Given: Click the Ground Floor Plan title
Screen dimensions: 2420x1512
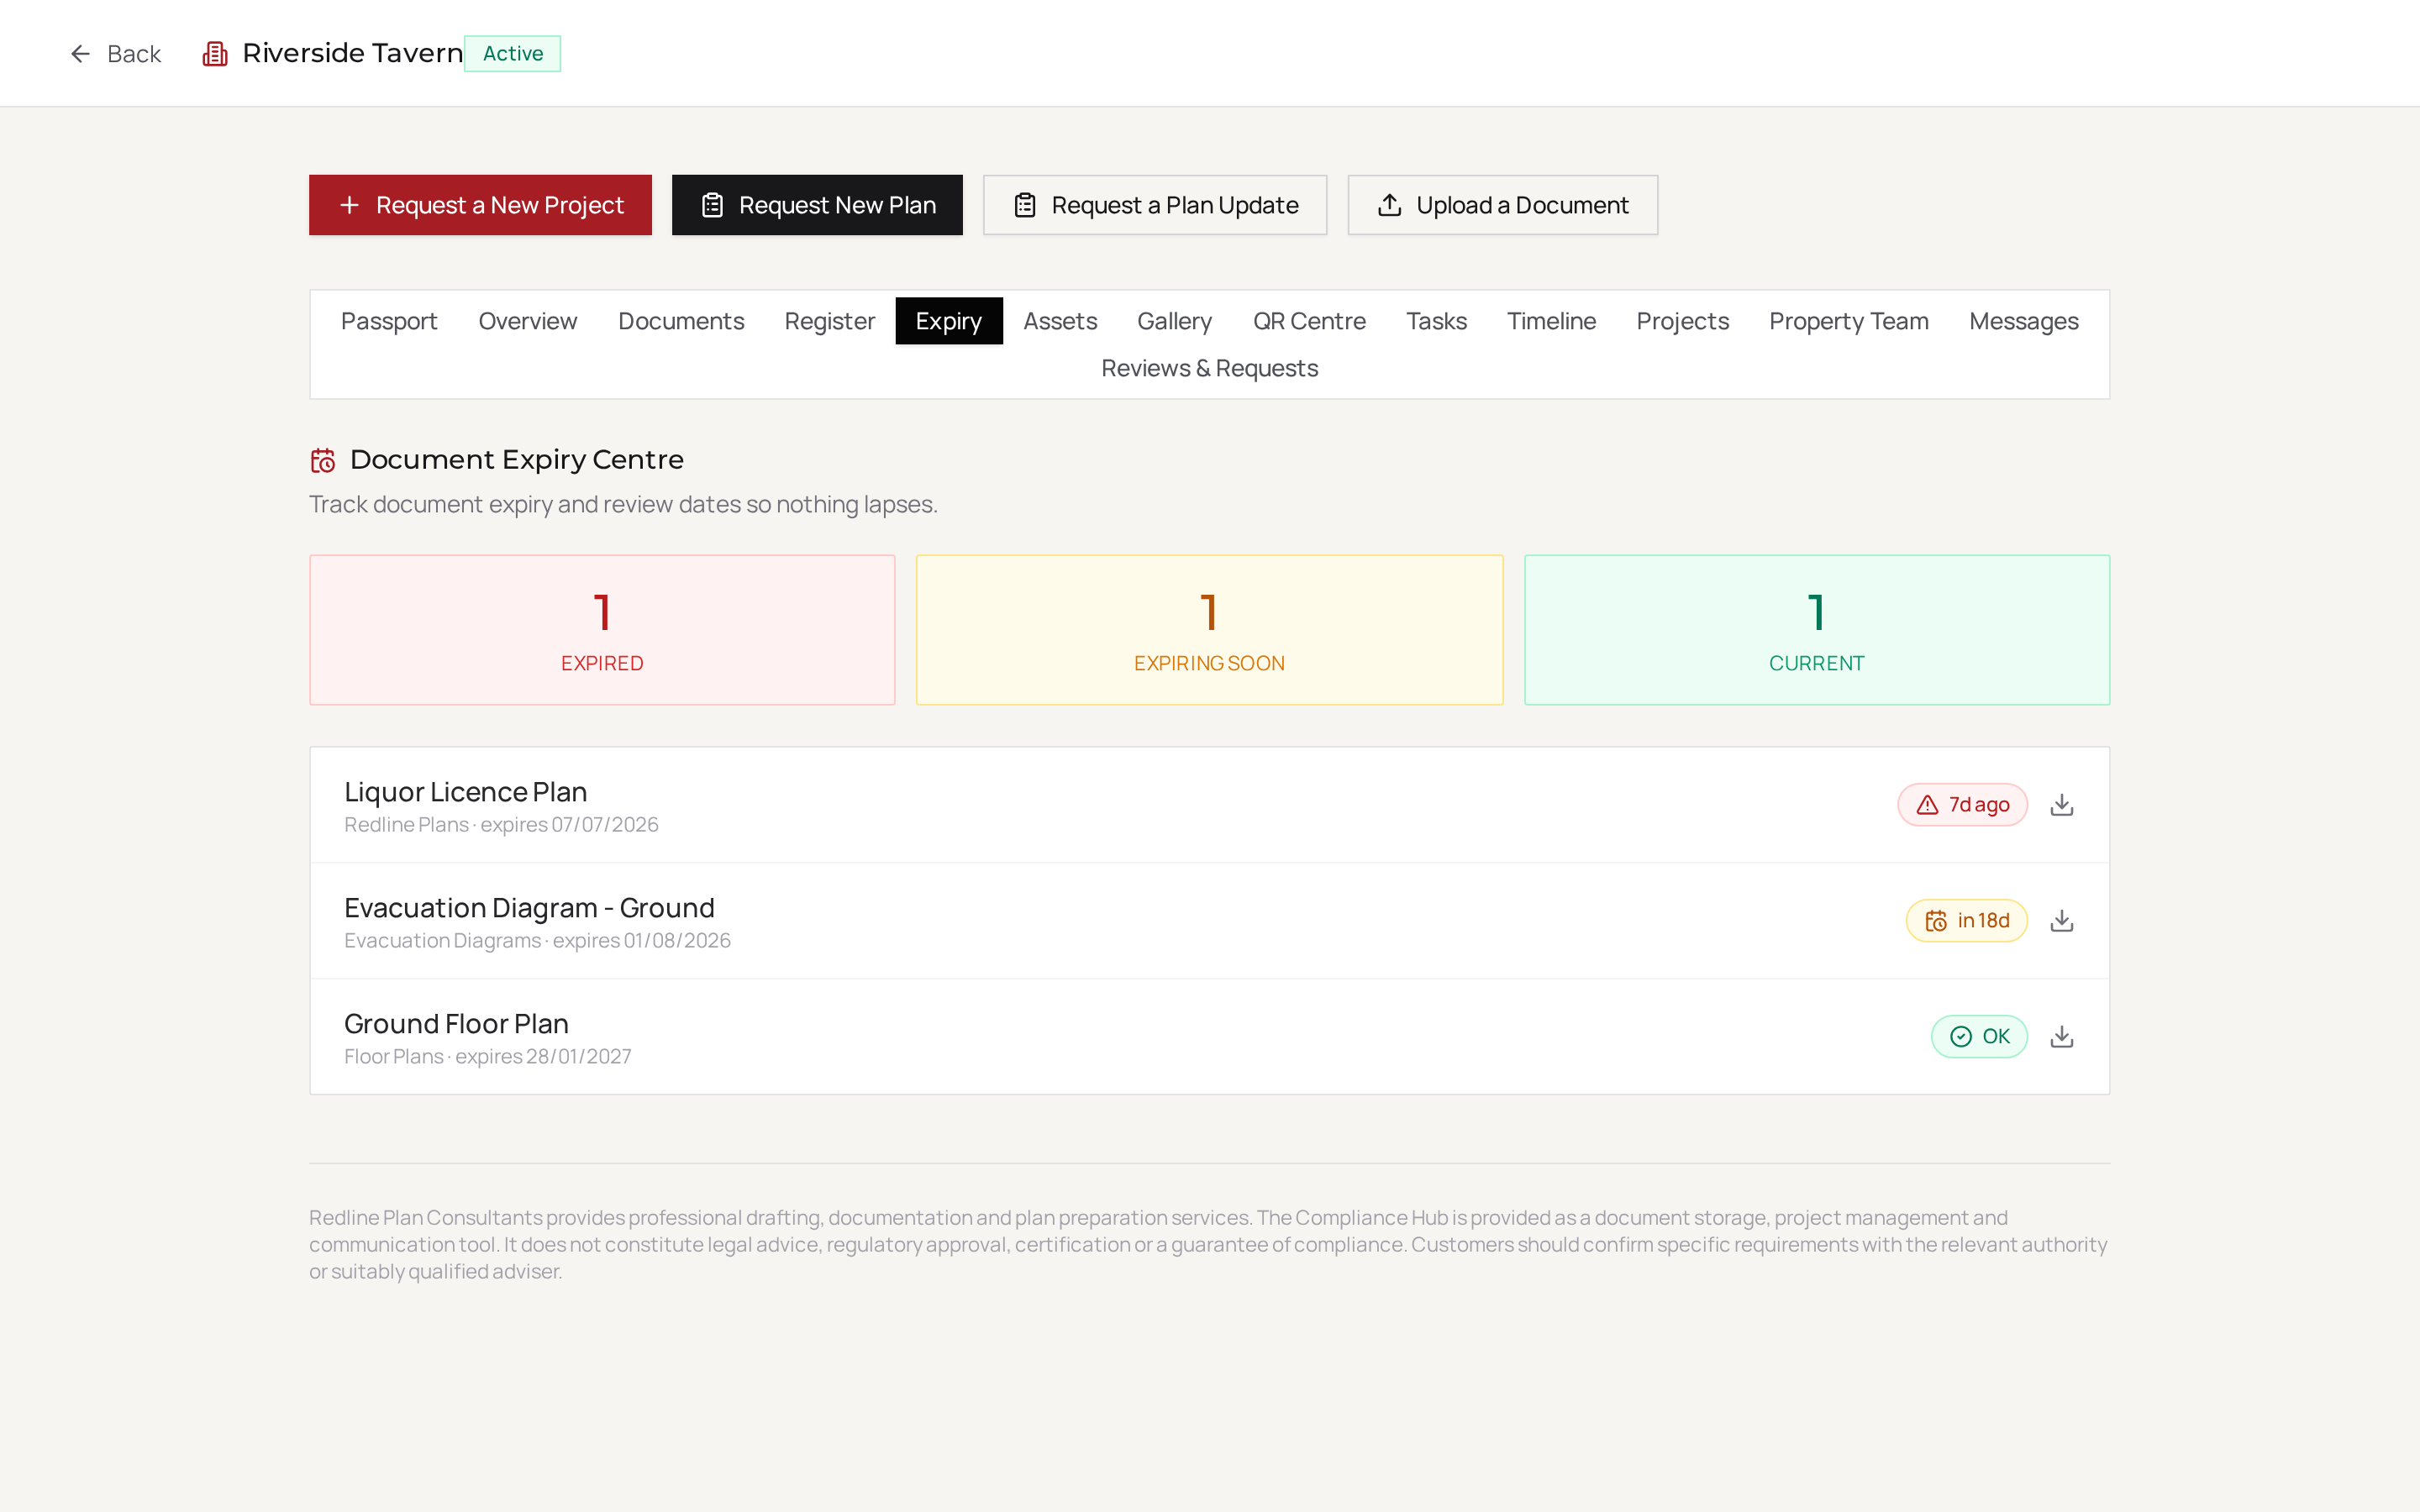Looking at the screenshot, I should click(456, 1024).
